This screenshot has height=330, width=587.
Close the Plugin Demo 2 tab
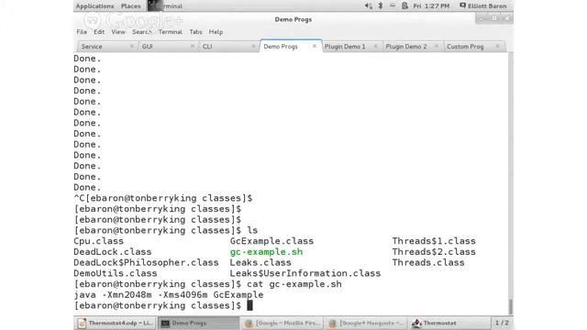[x=437, y=46]
